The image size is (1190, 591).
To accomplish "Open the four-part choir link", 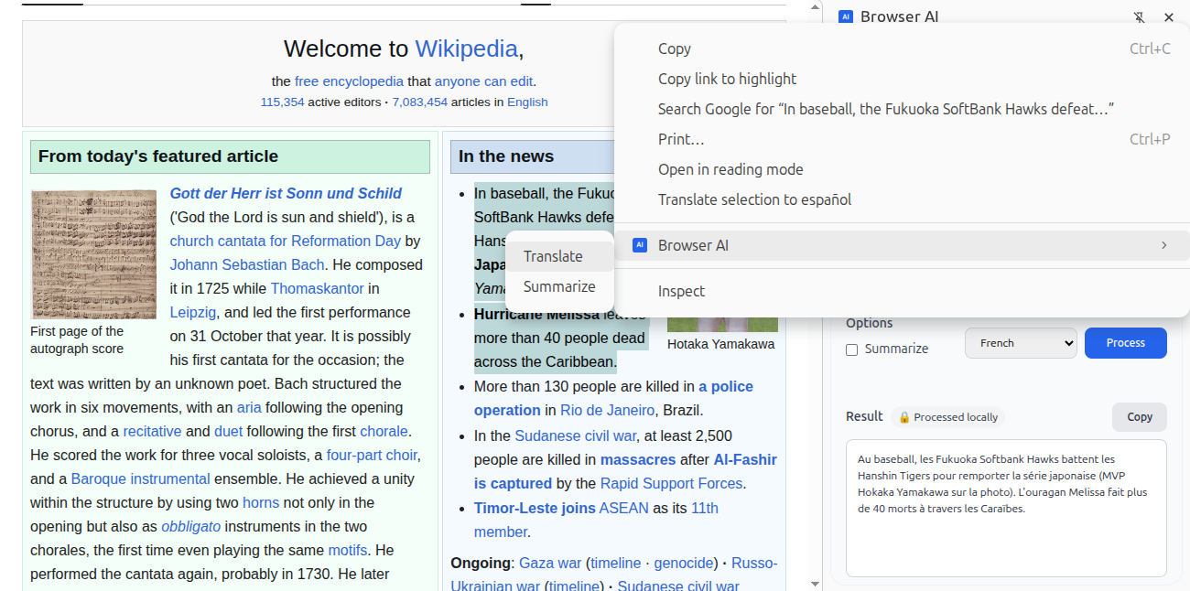I will coord(373,455).
